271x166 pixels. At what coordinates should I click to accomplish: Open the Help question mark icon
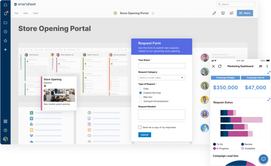5,130
